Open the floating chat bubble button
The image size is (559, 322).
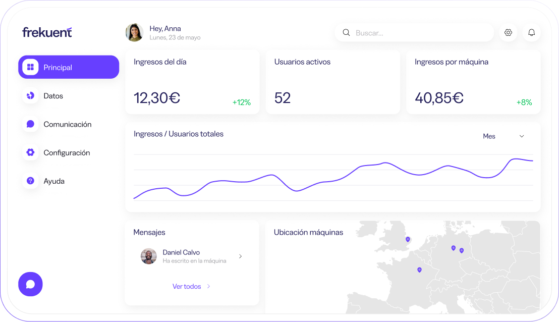(x=30, y=284)
